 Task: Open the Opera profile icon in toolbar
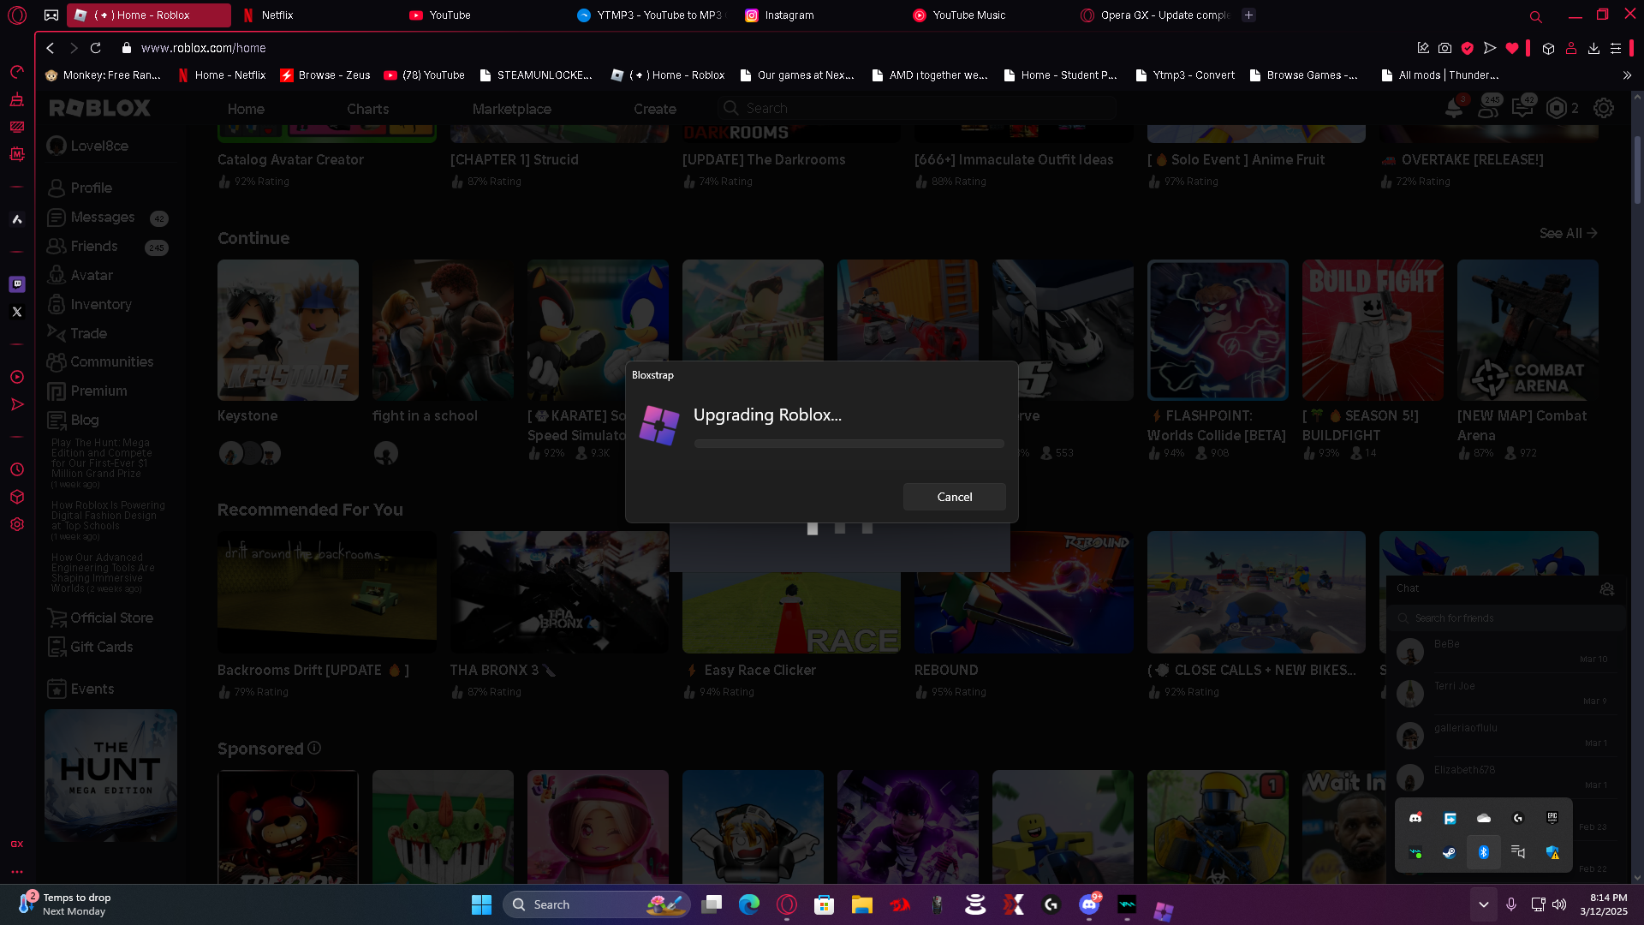[x=1571, y=49]
